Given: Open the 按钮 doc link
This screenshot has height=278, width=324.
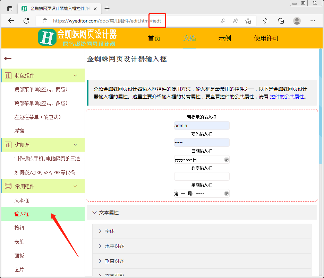Looking at the screenshot, I should pyautogui.click(x=19, y=228).
